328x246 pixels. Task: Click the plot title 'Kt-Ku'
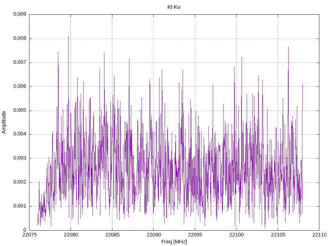pyautogui.click(x=174, y=7)
